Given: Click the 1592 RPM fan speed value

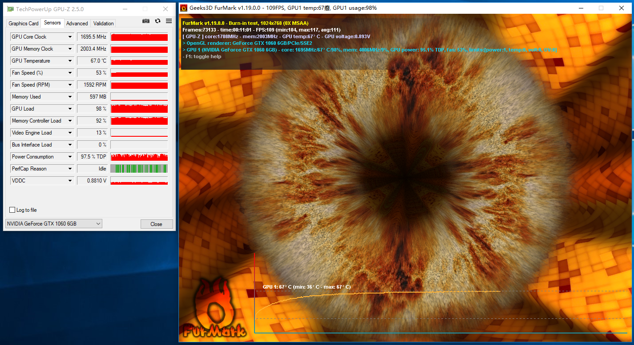Looking at the screenshot, I should [93, 85].
